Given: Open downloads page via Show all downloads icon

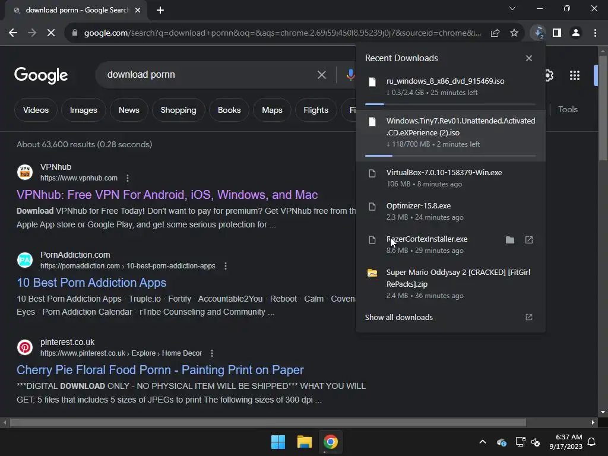Looking at the screenshot, I should tap(529, 317).
